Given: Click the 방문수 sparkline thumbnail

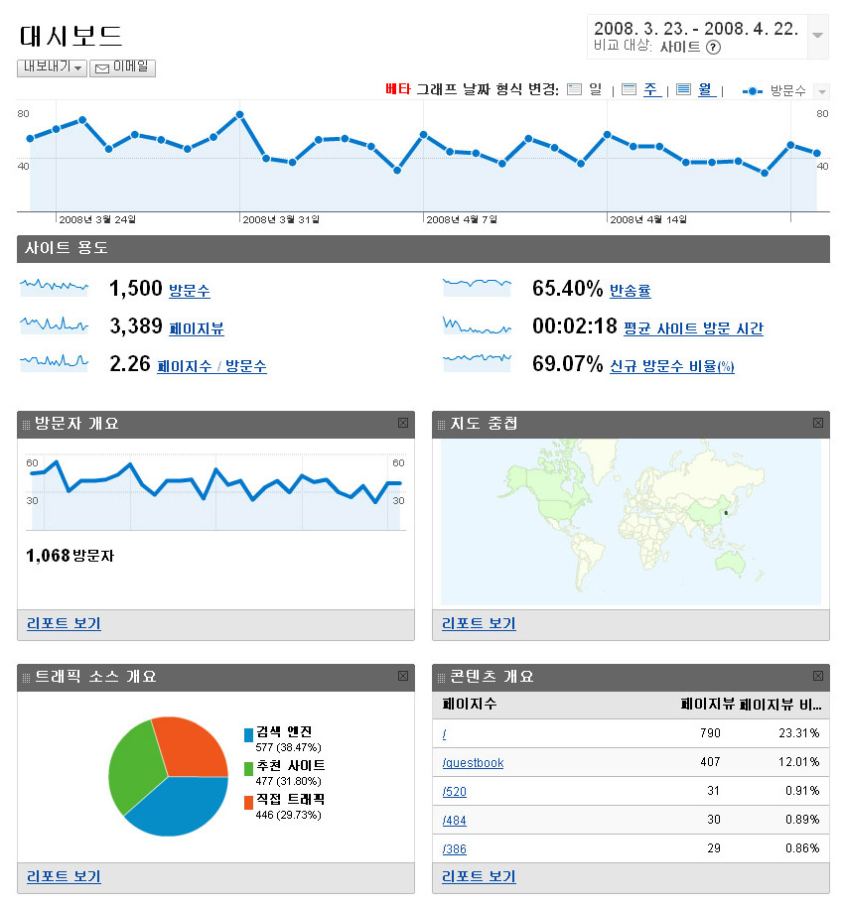Looking at the screenshot, I should 55,287.
